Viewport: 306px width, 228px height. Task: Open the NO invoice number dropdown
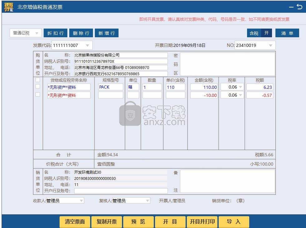click(270, 45)
